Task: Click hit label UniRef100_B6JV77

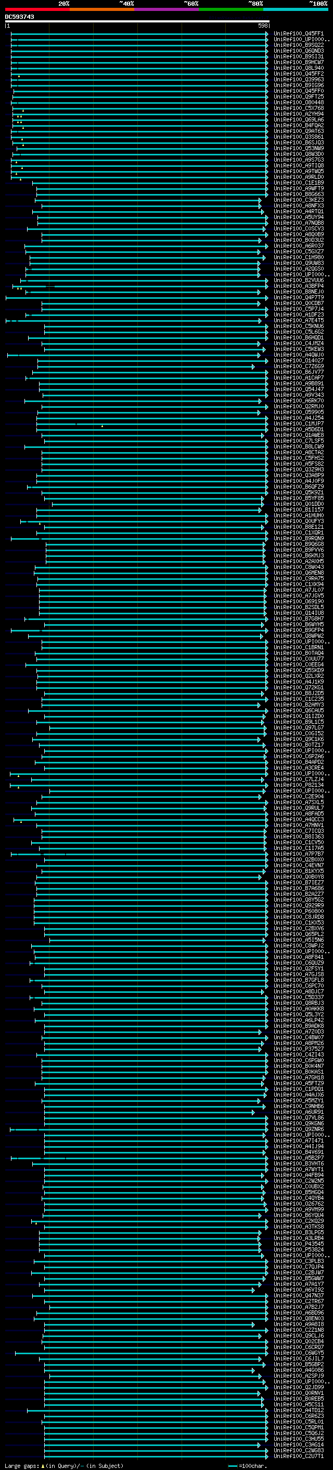Action: pos(298,372)
